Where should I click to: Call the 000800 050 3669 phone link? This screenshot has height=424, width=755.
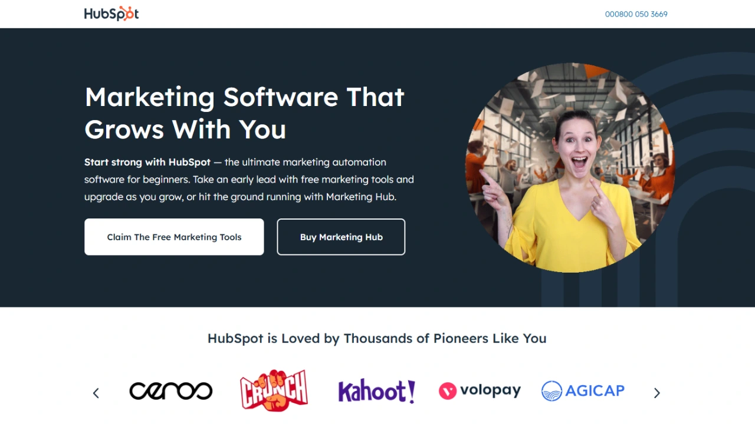[x=636, y=14]
